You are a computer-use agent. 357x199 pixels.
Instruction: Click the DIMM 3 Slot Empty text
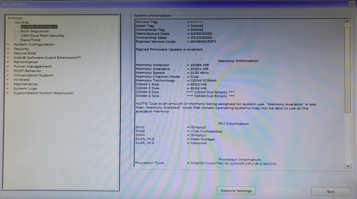point(211,92)
